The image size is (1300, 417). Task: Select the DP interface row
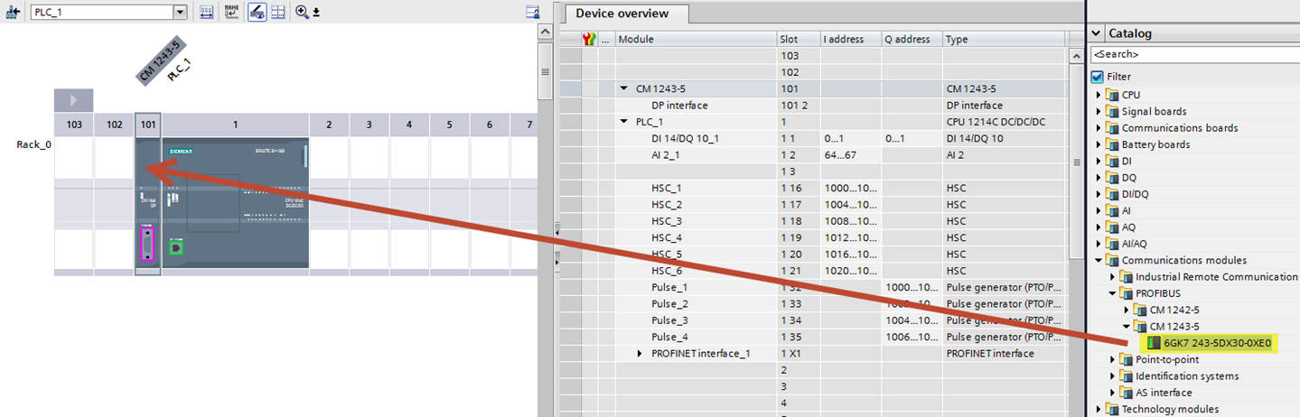pos(813,105)
